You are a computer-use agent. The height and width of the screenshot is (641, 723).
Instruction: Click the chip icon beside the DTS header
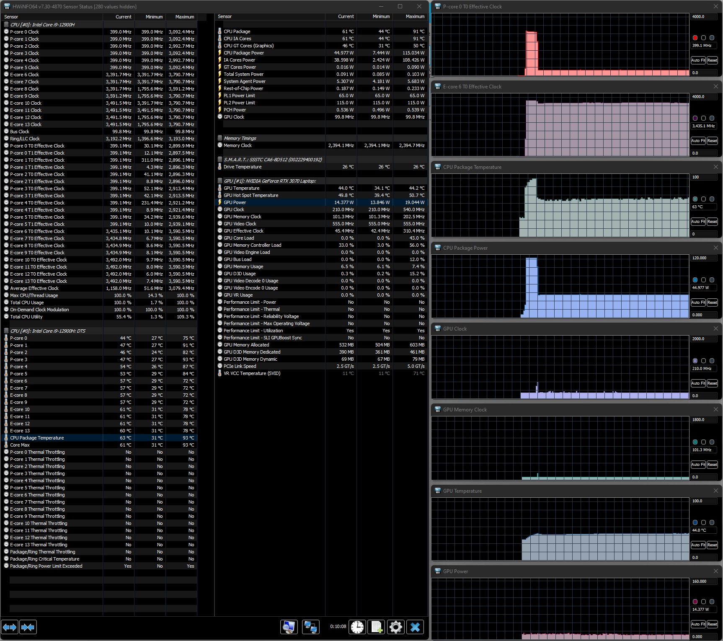tap(6, 331)
